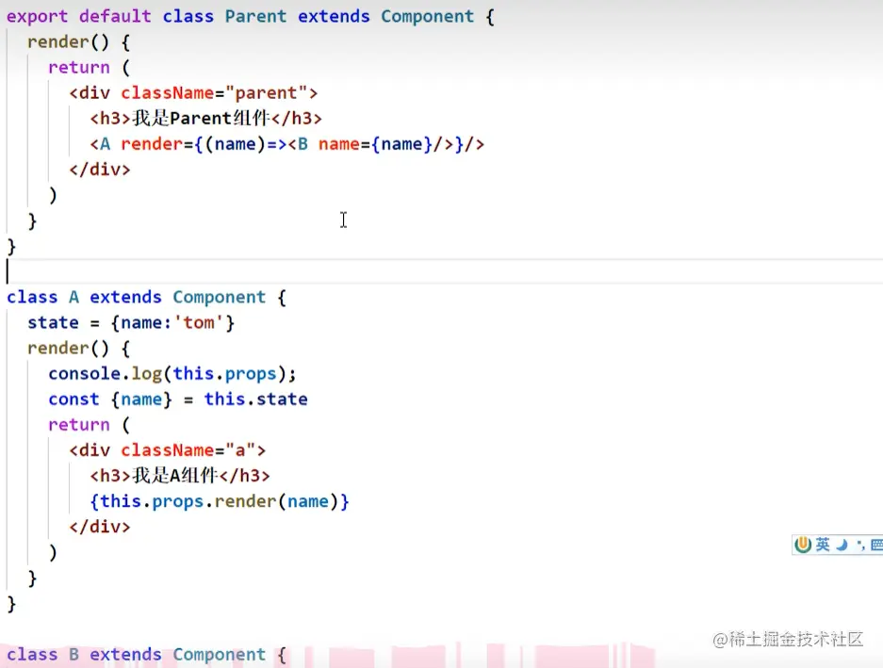The image size is (883, 668).
Task: Place cursor on 'className="parent"' line
Action: [x=193, y=93]
